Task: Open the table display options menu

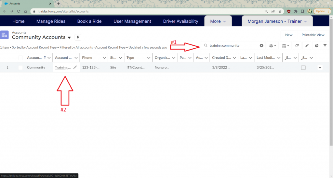Action: [285, 46]
